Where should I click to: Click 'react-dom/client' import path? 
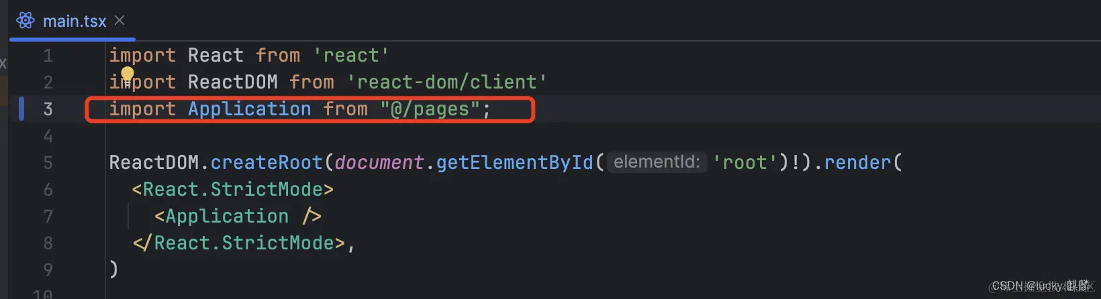(x=446, y=82)
